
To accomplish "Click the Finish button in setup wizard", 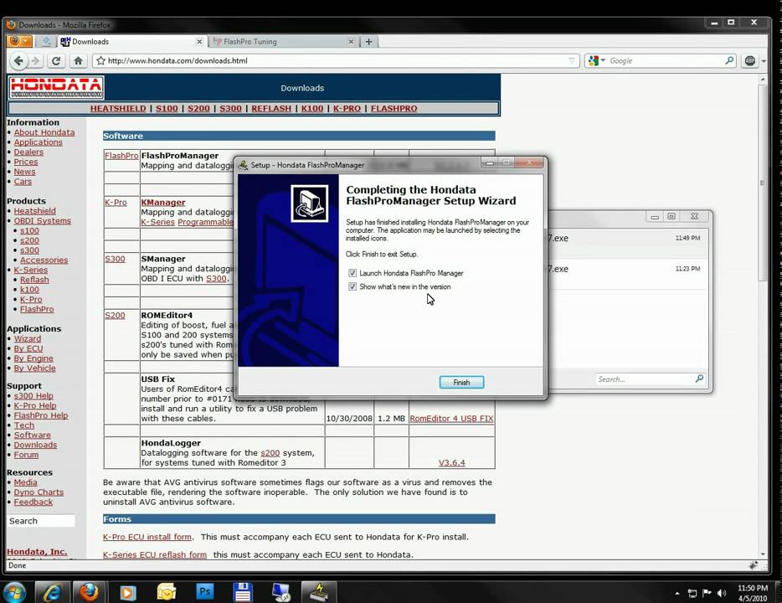I will (462, 382).
